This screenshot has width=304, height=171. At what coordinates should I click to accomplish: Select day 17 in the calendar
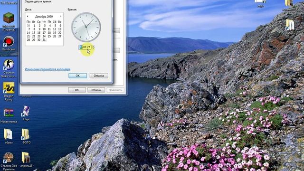tap(44, 33)
